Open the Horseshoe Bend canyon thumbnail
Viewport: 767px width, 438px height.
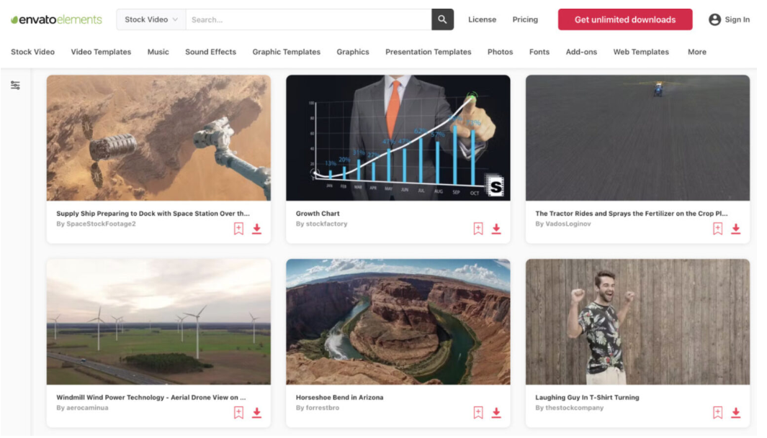[x=398, y=321]
